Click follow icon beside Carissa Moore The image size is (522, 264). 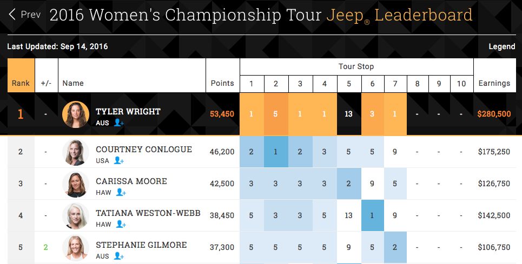click(x=121, y=192)
